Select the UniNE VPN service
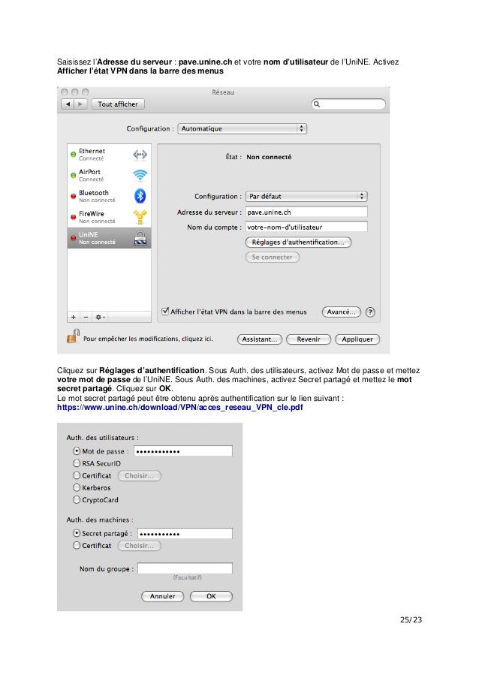Screen dimensions: 479x678 point(110,238)
